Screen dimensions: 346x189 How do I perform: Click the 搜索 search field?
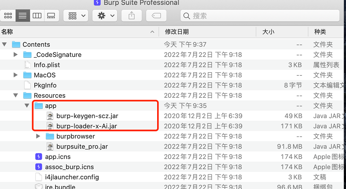click(260, 16)
